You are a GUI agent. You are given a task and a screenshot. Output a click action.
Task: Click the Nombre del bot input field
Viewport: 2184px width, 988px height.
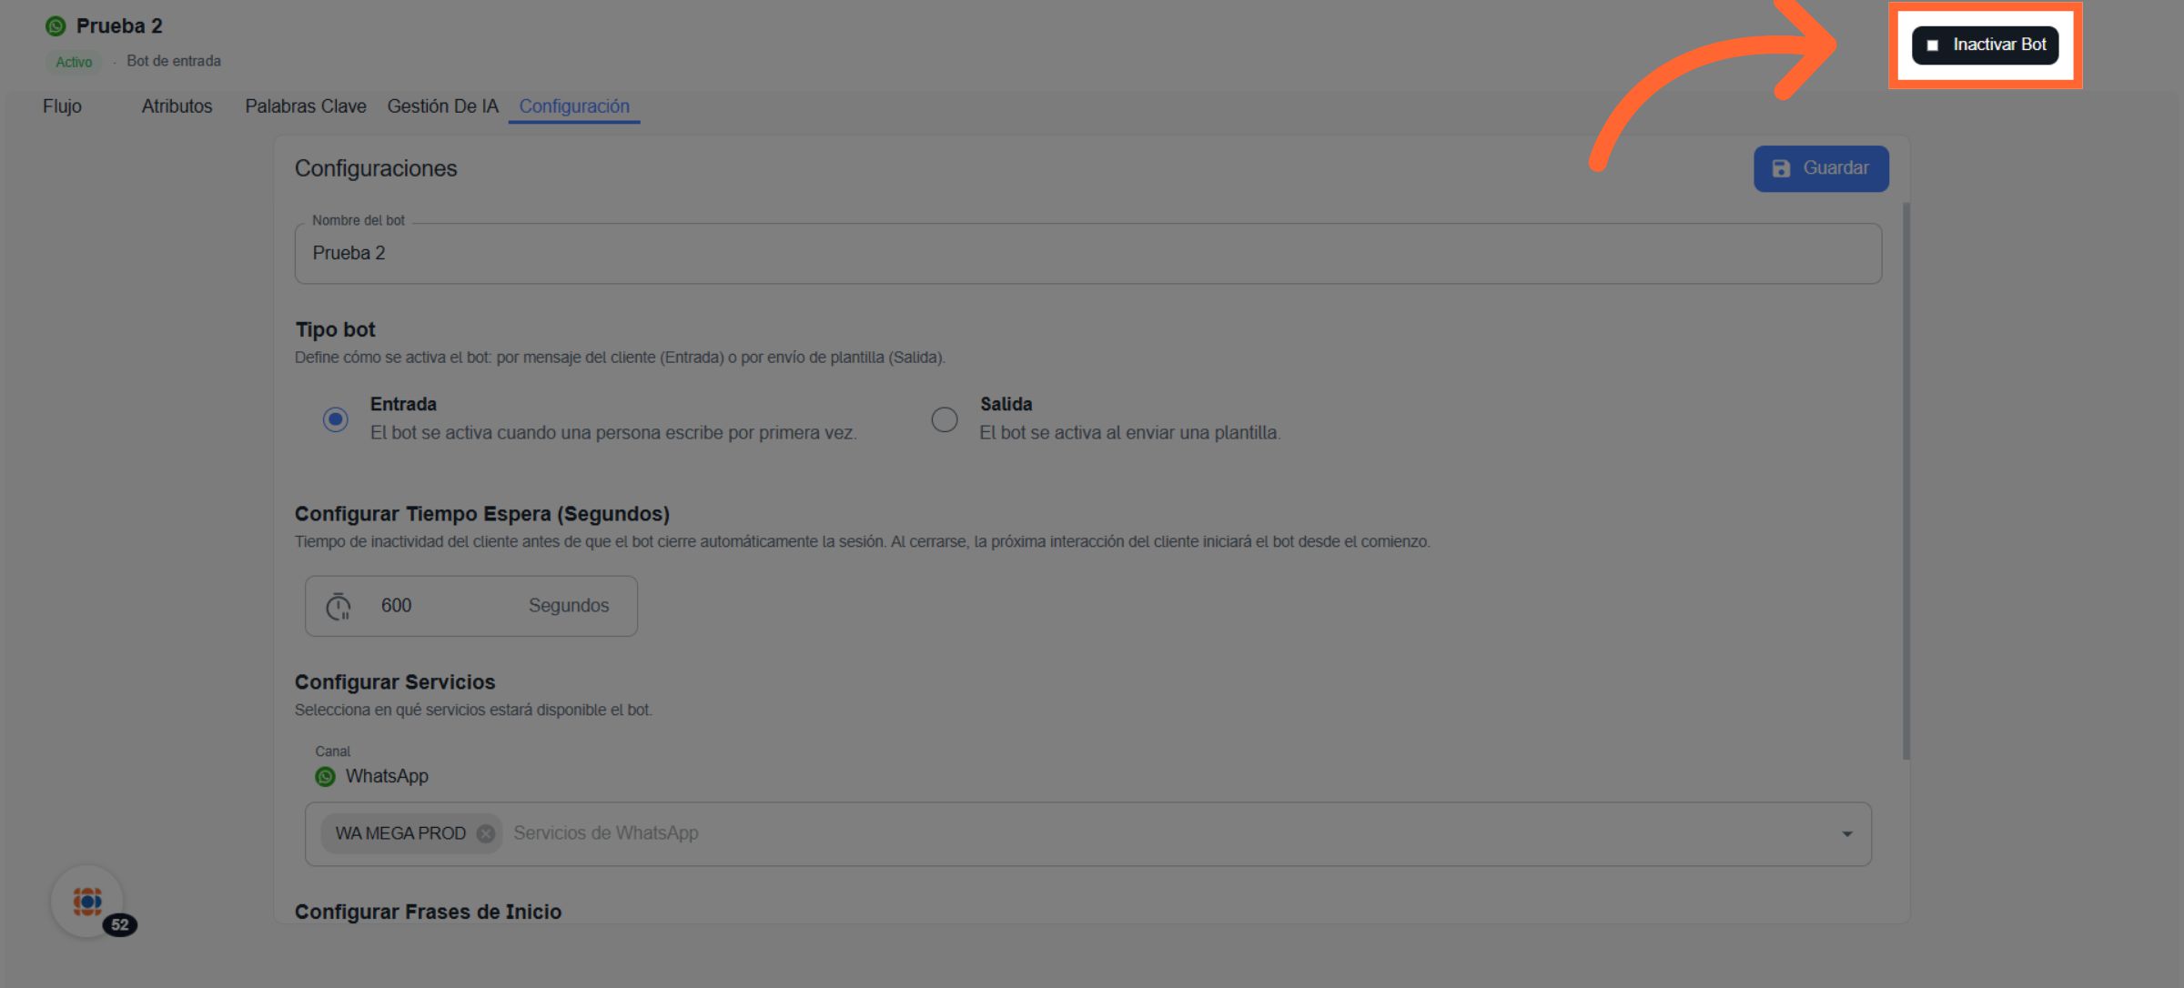point(1087,254)
